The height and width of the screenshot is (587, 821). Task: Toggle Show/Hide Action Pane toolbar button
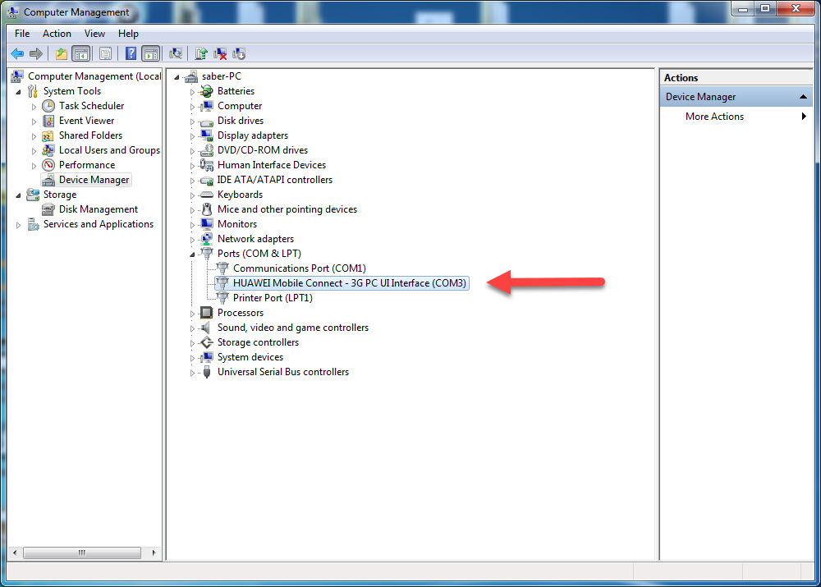(150, 53)
